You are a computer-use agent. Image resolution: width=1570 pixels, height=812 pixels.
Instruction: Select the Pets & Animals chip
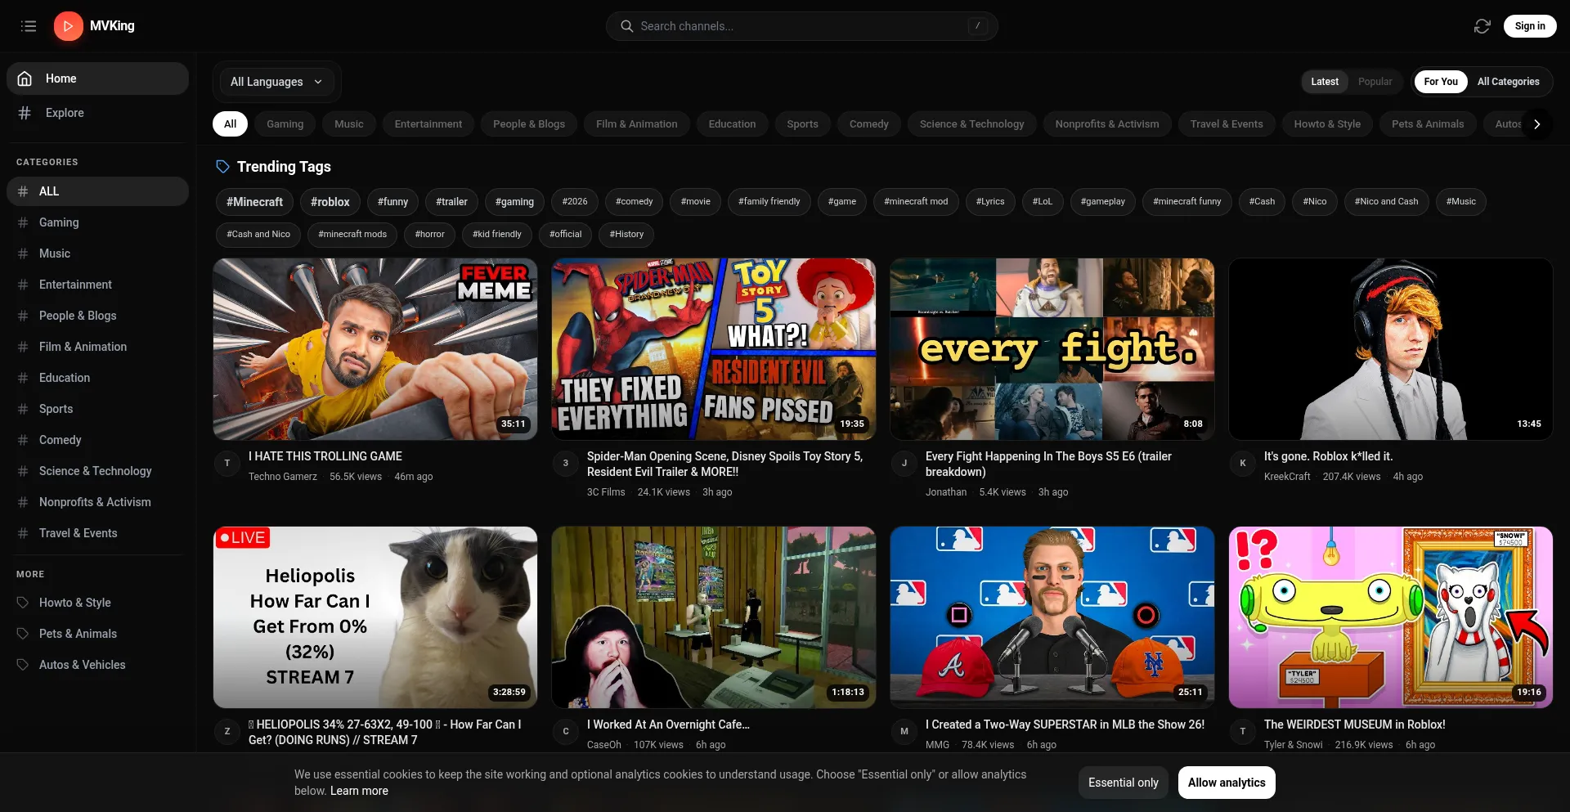pyautogui.click(x=1428, y=124)
